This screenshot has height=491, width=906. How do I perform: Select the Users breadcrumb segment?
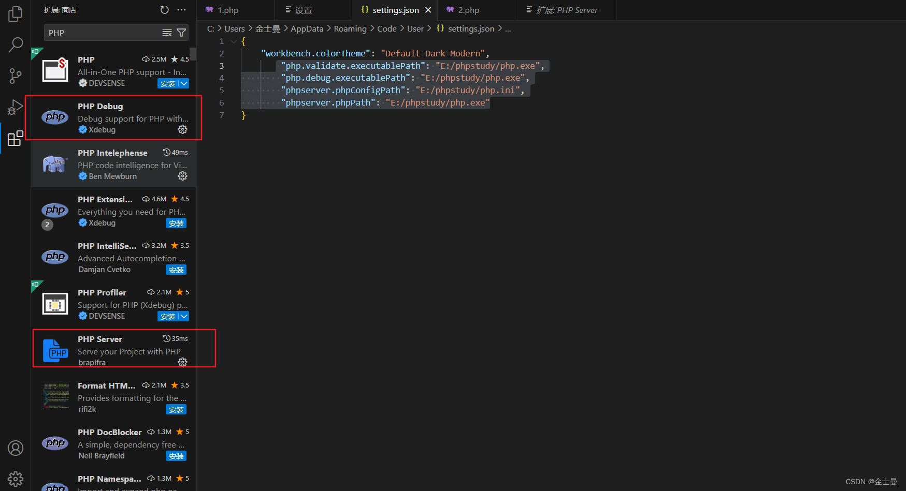pos(235,29)
